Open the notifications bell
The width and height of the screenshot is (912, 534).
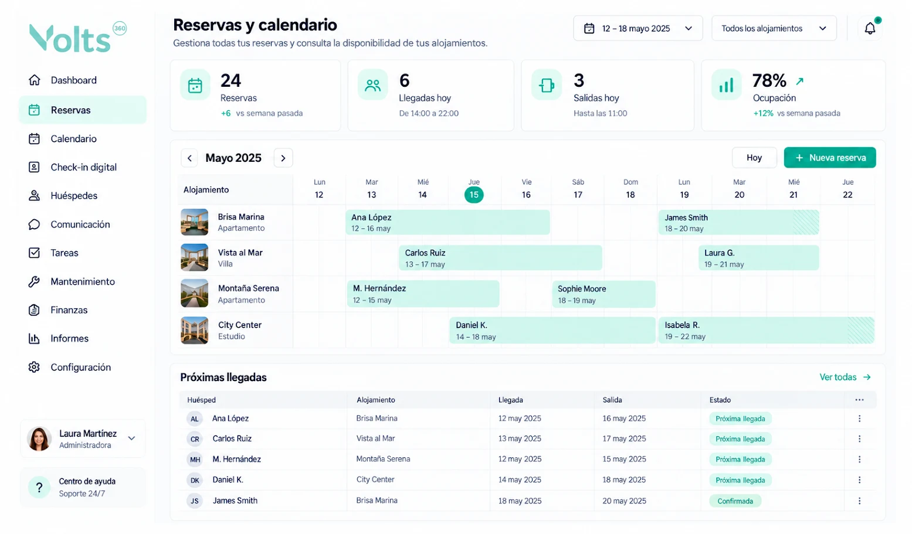point(870,28)
